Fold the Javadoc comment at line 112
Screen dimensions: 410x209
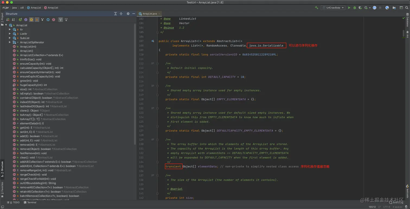tap(157, 63)
